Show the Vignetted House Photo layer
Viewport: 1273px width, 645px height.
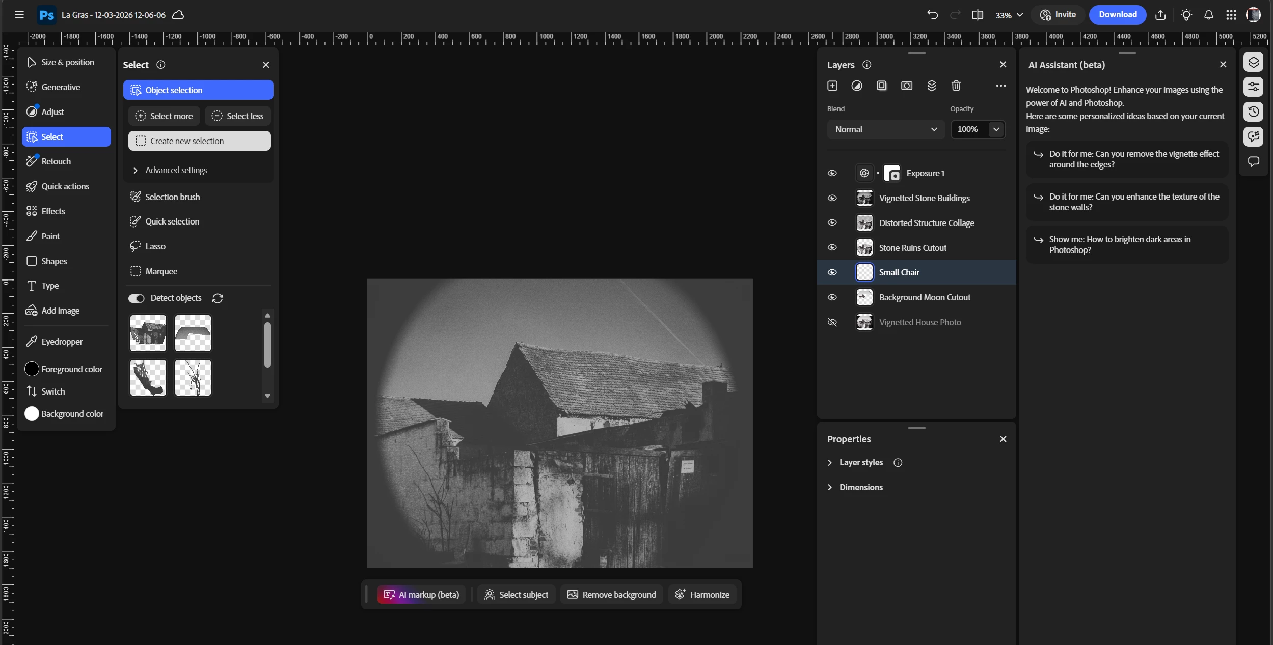[x=832, y=322]
